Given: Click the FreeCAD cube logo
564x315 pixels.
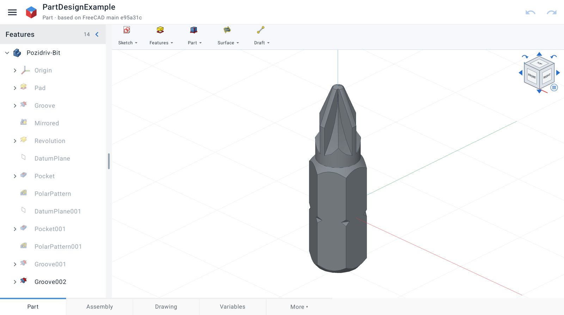Looking at the screenshot, I should [31, 12].
